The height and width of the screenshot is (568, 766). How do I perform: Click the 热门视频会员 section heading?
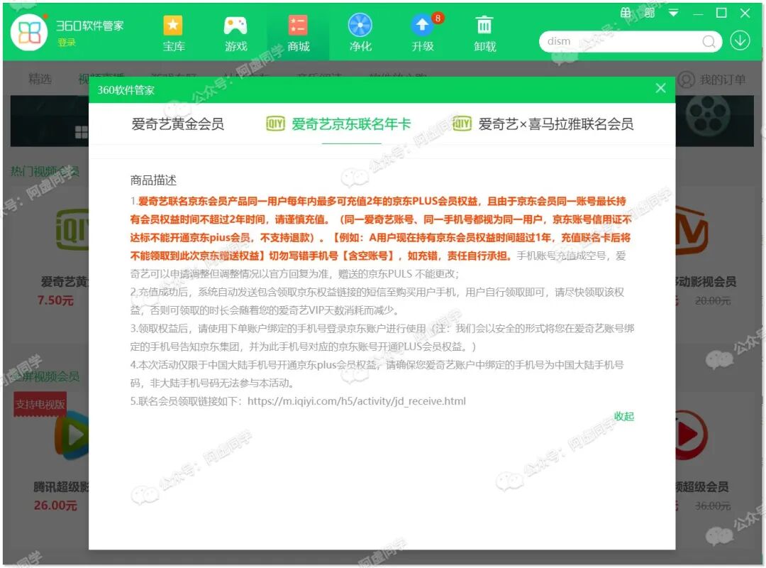45,172
